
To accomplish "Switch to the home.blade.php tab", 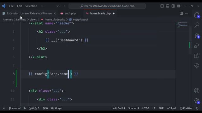I will [x=100, y=13].
